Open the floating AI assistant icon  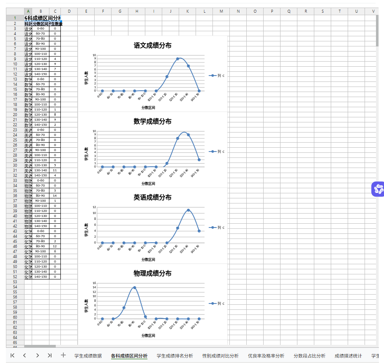click(x=377, y=189)
